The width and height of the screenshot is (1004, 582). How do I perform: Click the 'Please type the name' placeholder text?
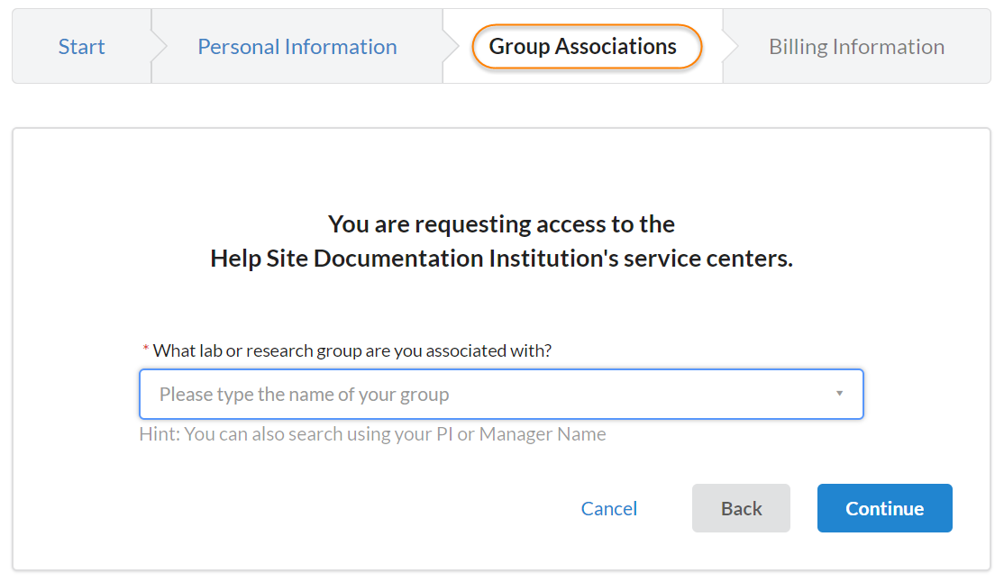pos(304,395)
